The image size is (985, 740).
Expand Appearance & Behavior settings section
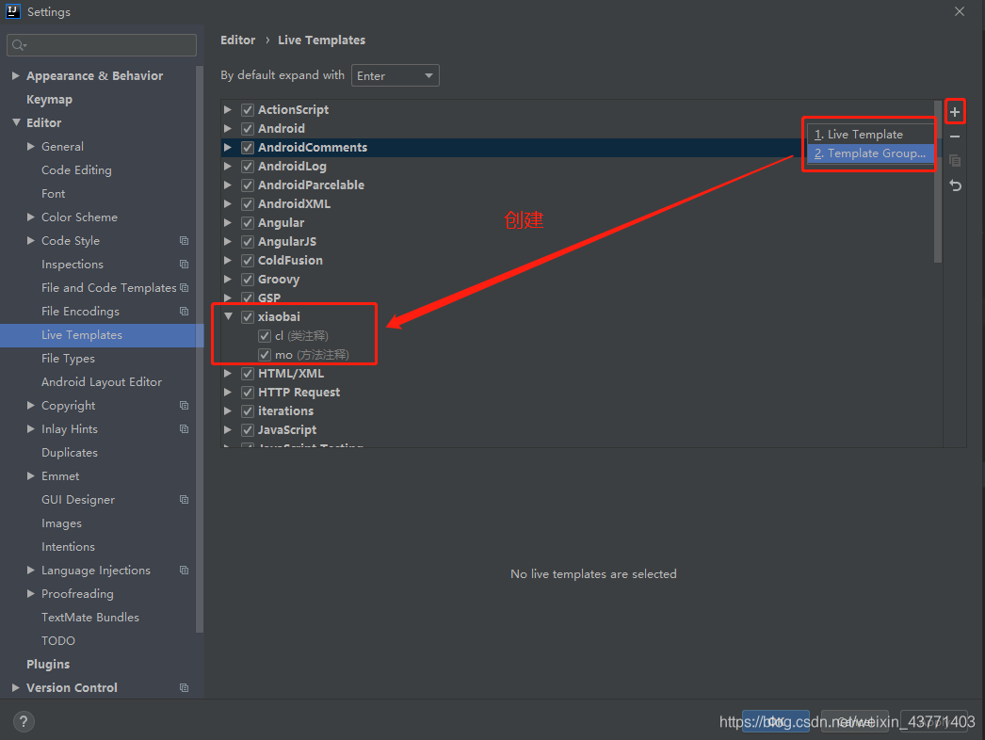16,75
